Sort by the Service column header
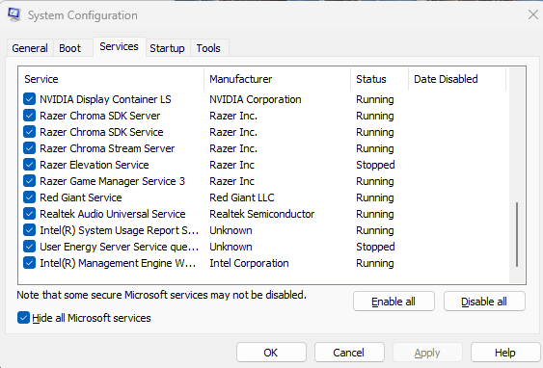Viewport: 543px width, 368px height. 111,79
